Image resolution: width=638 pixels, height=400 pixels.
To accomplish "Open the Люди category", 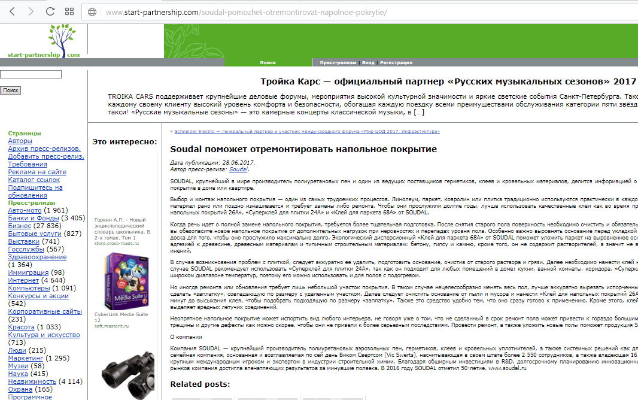I will [x=17, y=350].
